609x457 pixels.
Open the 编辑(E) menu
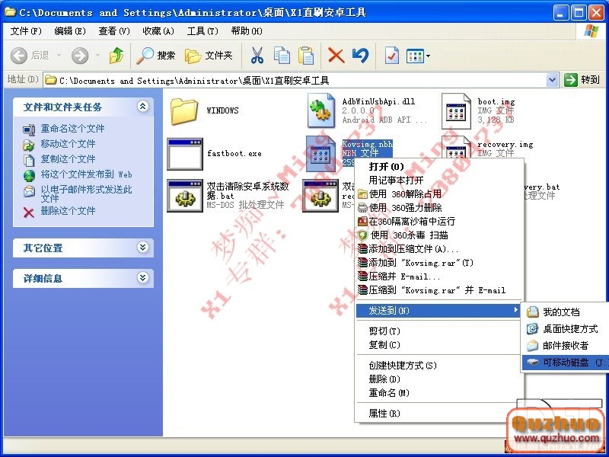[x=70, y=31]
